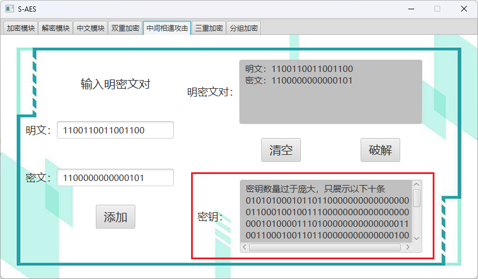
Task: Click the vertical scrollbar in 密钥 list
Action: click(x=416, y=198)
